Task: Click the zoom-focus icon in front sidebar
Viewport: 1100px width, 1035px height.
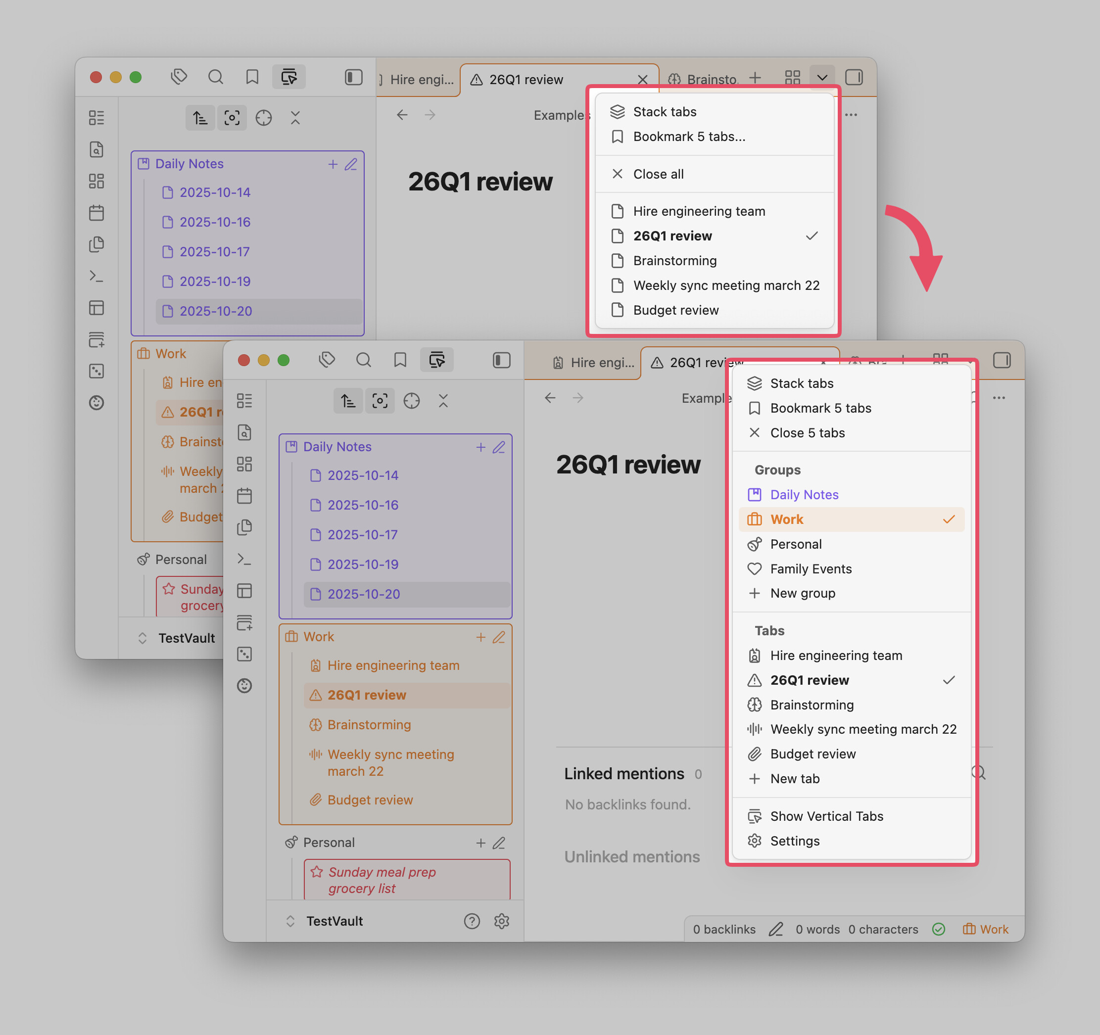Action: tap(380, 401)
